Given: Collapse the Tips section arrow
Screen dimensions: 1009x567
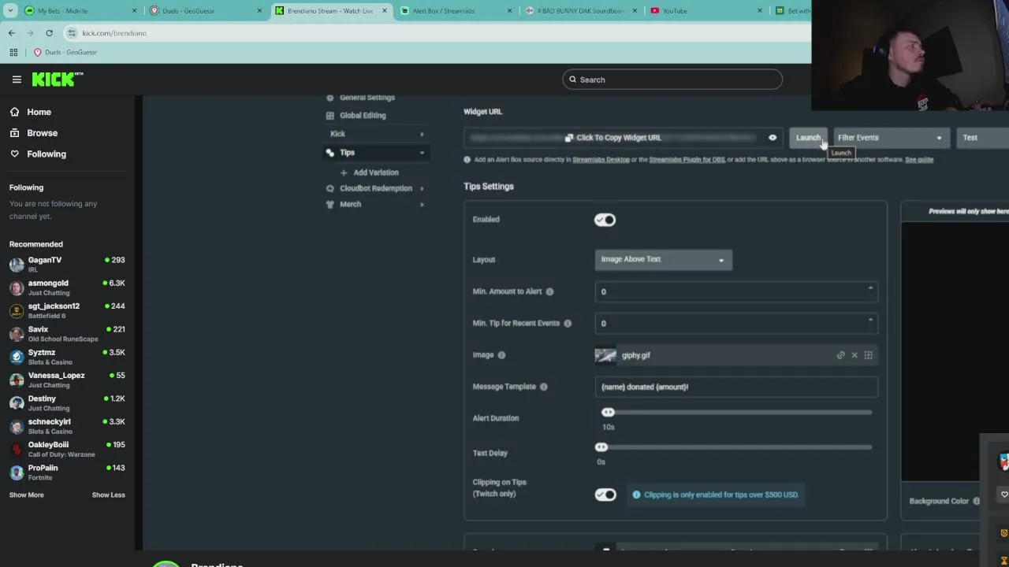Looking at the screenshot, I should (x=422, y=153).
